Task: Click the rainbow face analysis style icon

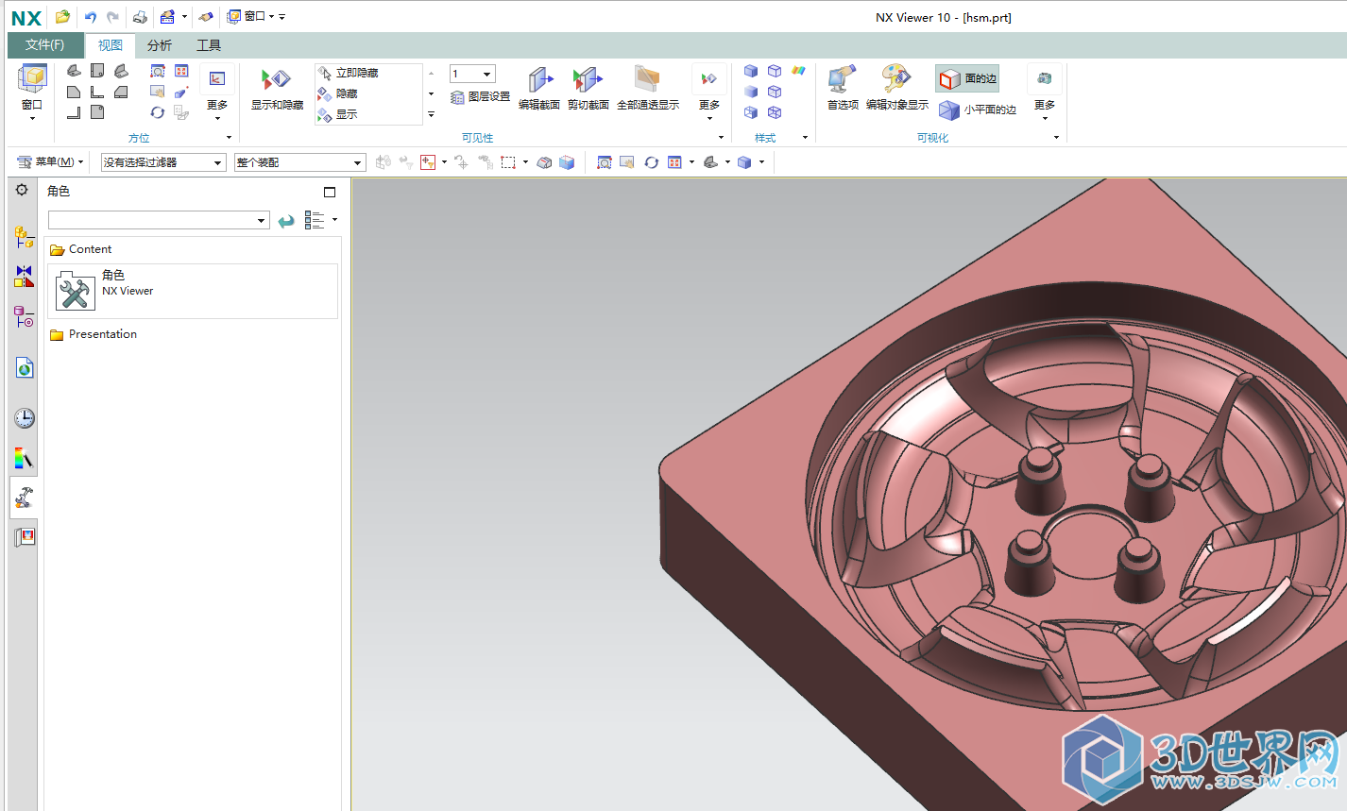Action: pos(799,71)
